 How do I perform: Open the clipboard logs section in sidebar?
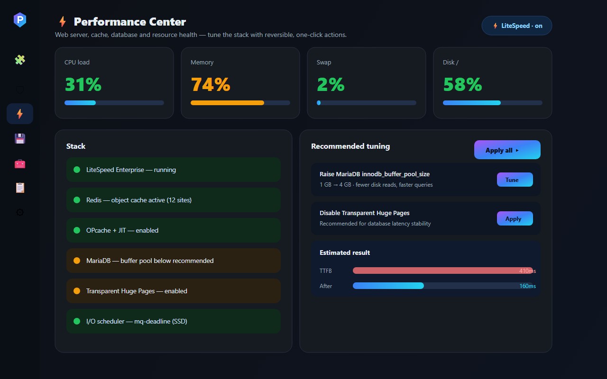[20, 188]
